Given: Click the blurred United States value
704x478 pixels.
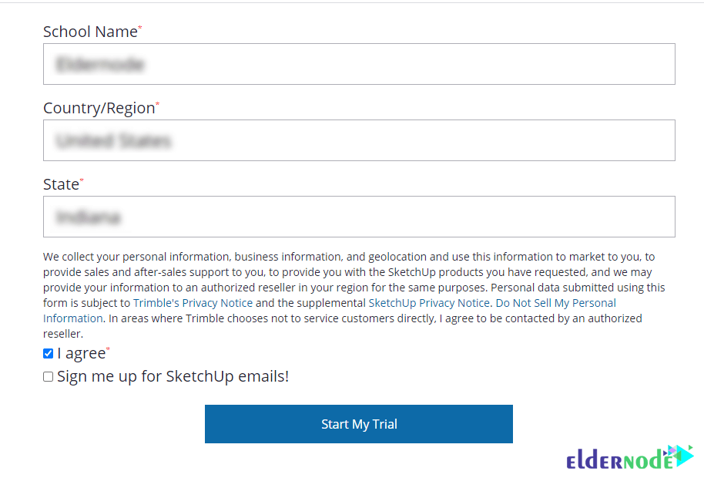Looking at the screenshot, I should coord(113,140).
